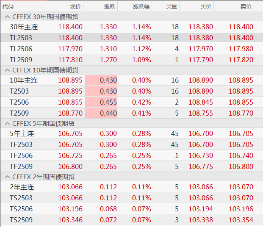
Task: Click TL2509 change value 1.270
Action: pos(108,60)
